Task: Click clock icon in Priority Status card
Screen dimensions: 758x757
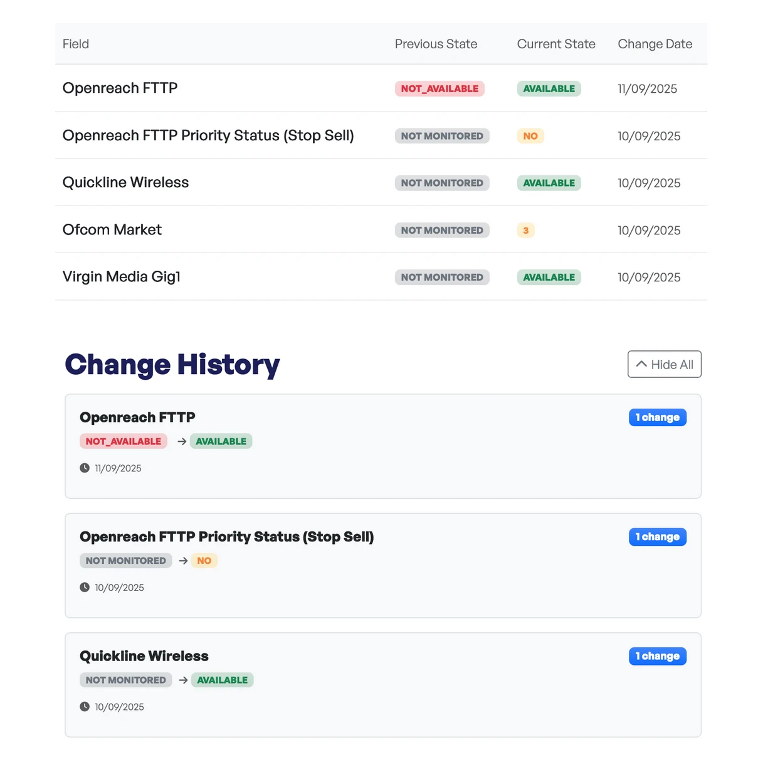Action: [x=85, y=587]
